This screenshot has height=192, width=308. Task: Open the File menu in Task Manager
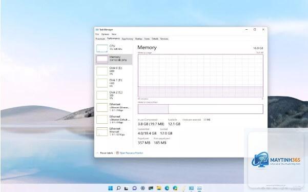pyautogui.click(x=97, y=34)
